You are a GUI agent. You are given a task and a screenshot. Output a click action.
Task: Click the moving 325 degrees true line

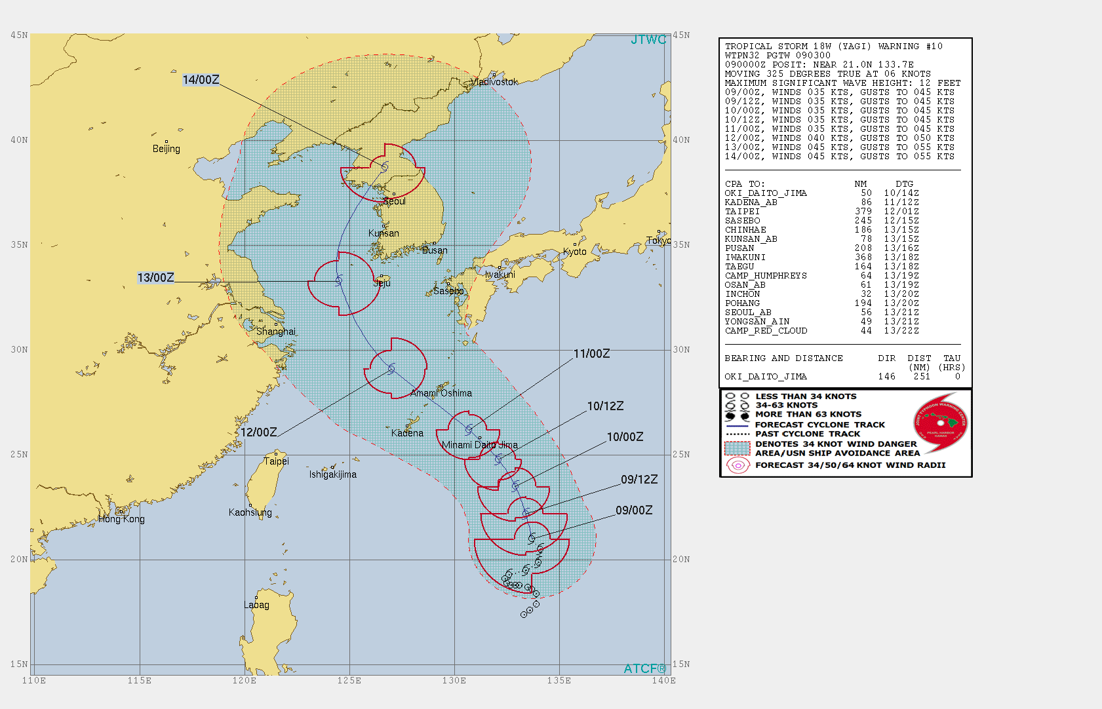click(827, 74)
